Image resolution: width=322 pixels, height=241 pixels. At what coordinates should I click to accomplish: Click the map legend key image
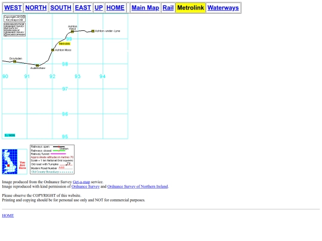coord(52,159)
